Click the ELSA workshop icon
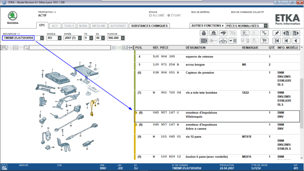 245,33
